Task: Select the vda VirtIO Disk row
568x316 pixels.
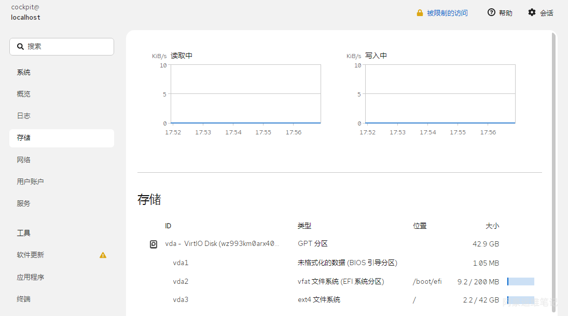Action: pyautogui.click(x=222, y=243)
